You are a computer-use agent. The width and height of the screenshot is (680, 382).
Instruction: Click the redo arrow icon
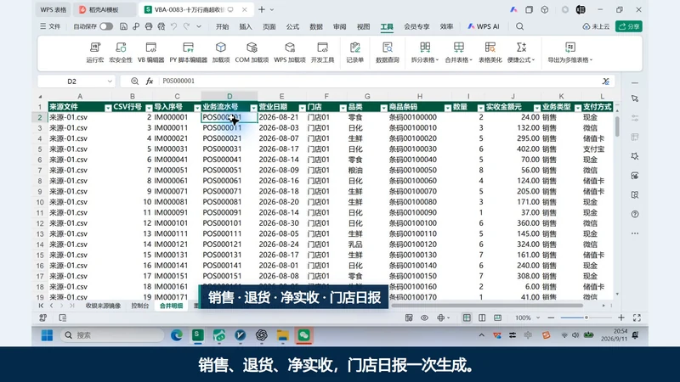click(186, 26)
